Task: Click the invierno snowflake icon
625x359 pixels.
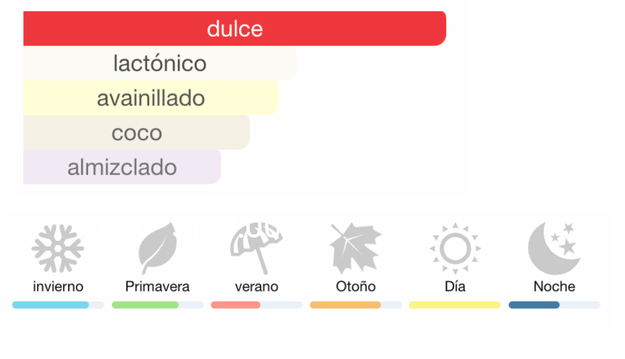Action: coord(58,249)
